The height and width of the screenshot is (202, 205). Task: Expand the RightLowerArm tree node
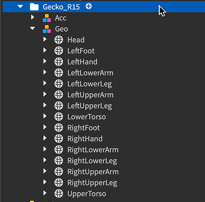45,149
